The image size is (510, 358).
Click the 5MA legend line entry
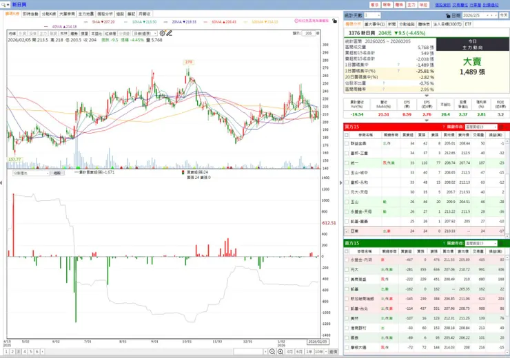pyautogui.click(x=99, y=22)
